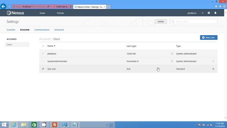The height and width of the screenshot is (128, 227).
Task: Click the Type column header
Action: (178, 46)
